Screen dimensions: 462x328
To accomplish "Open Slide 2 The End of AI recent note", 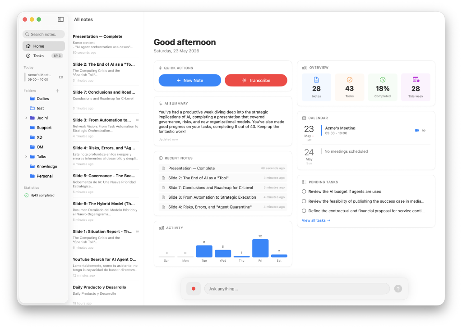I will coord(223,178).
